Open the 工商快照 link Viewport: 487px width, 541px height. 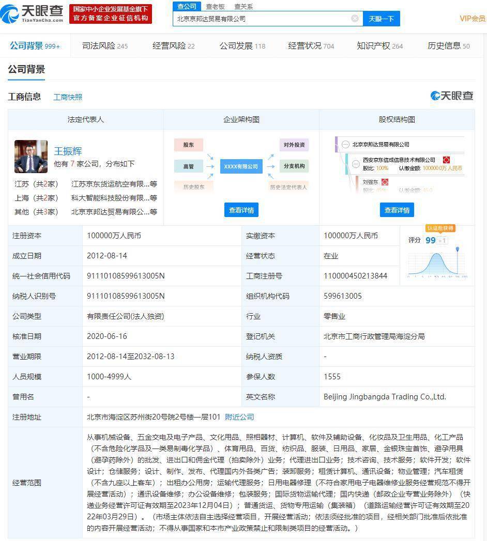(68, 97)
